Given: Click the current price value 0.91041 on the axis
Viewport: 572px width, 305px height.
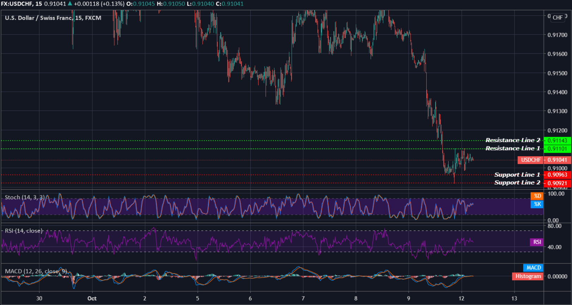Looking at the screenshot, I should [557, 160].
